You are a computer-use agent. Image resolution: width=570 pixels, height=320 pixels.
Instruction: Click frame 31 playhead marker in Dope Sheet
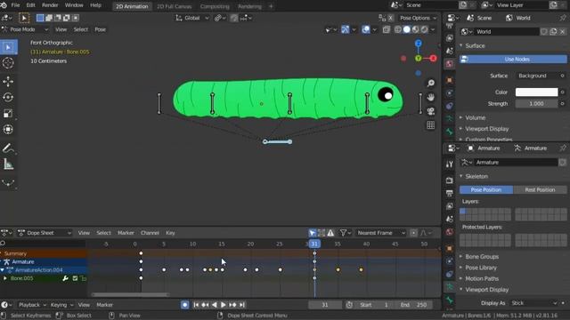pos(314,244)
